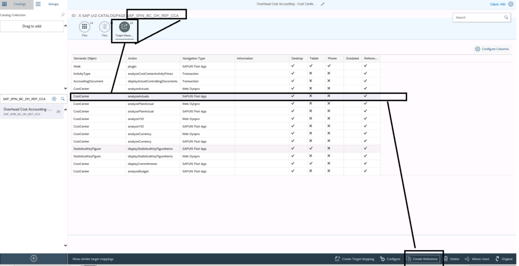Select the Shell plugin row
519x266 pixels.
coord(226,66)
